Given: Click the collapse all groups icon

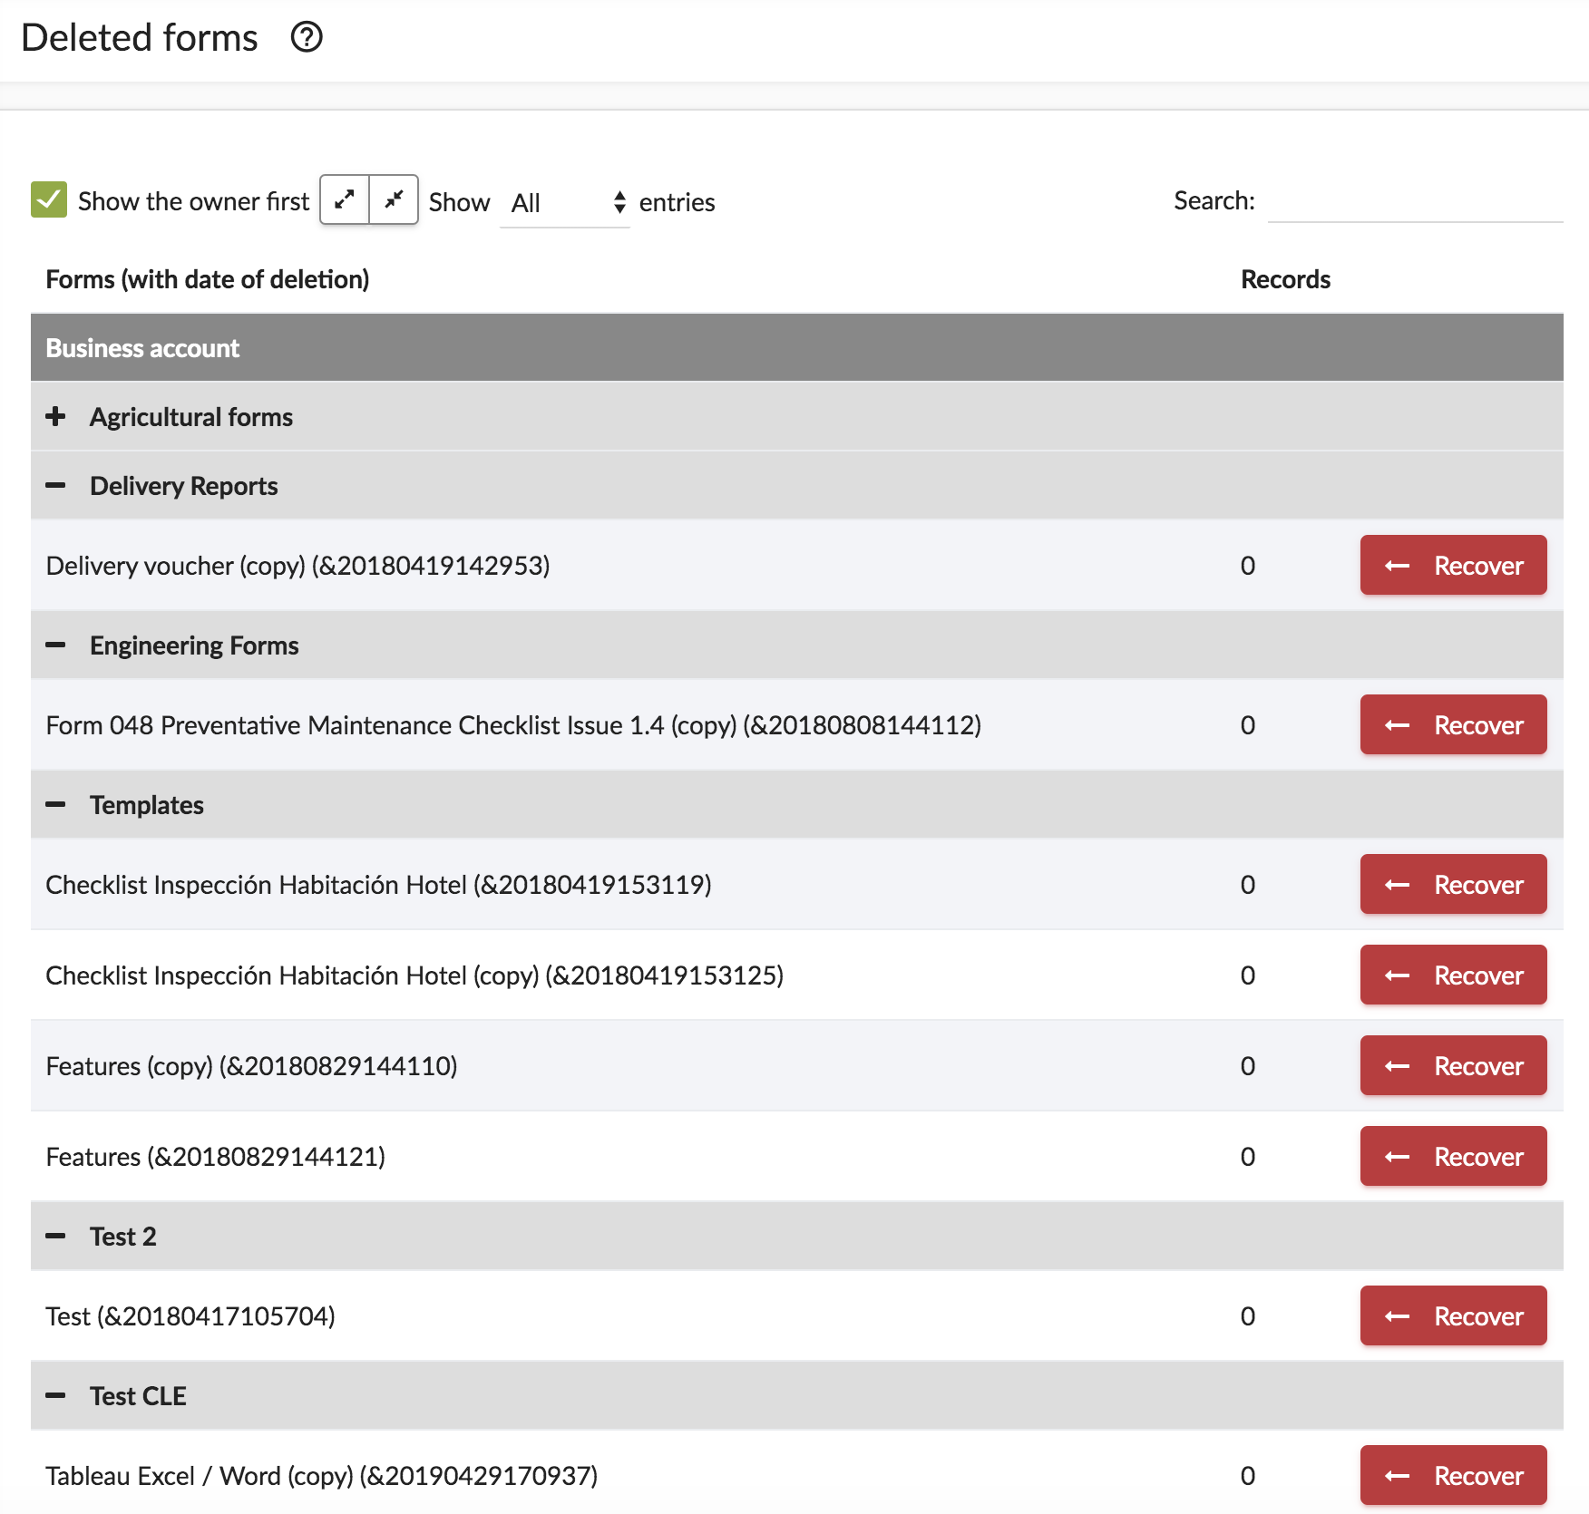Looking at the screenshot, I should 394,199.
